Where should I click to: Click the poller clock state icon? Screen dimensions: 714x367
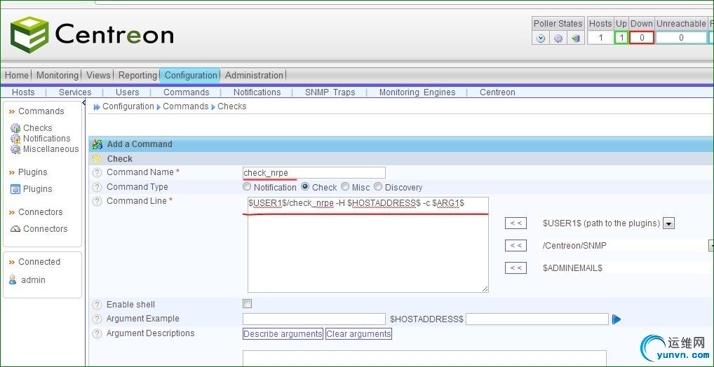pos(541,39)
